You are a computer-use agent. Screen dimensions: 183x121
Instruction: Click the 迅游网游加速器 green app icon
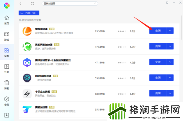(27, 47)
